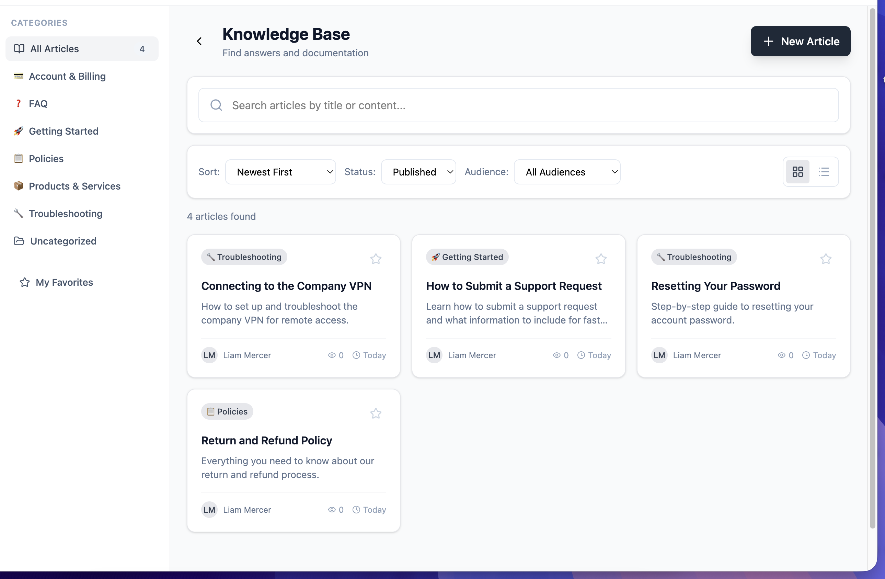Click the back arrow beside Knowledge Base
Image resolution: width=885 pixels, height=579 pixels.
pyautogui.click(x=199, y=41)
